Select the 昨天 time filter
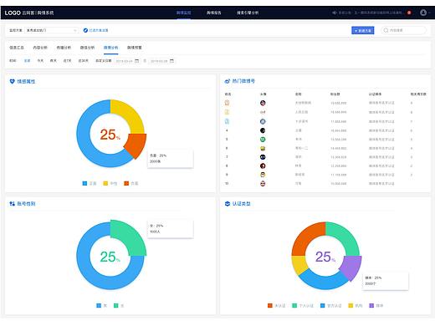Image resolution: width=435 pixels, height=326 pixels. pyautogui.click(x=54, y=61)
